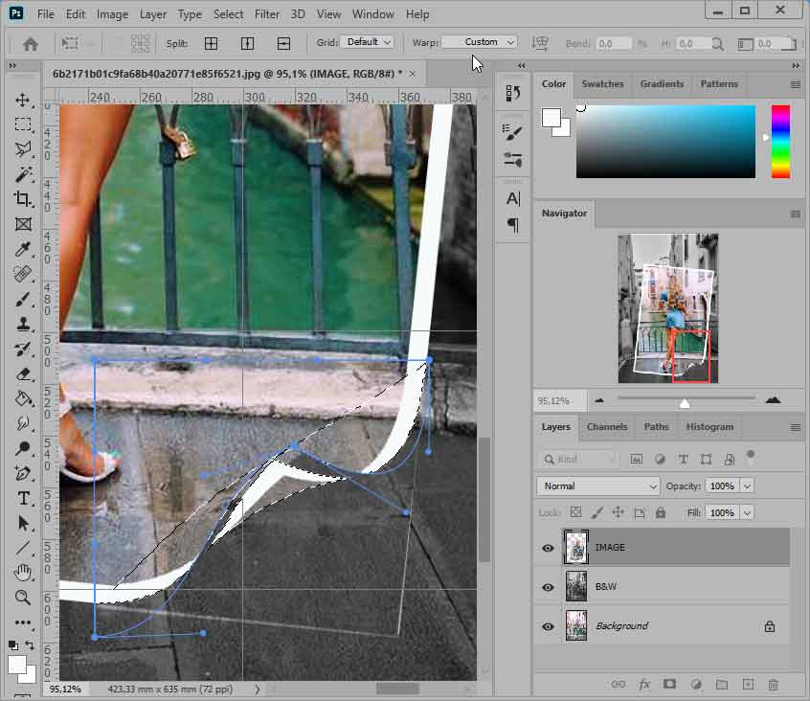The width and height of the screenshot is (810, 701).
Task: Select the History Brush tool
Action: click(23, 350)
